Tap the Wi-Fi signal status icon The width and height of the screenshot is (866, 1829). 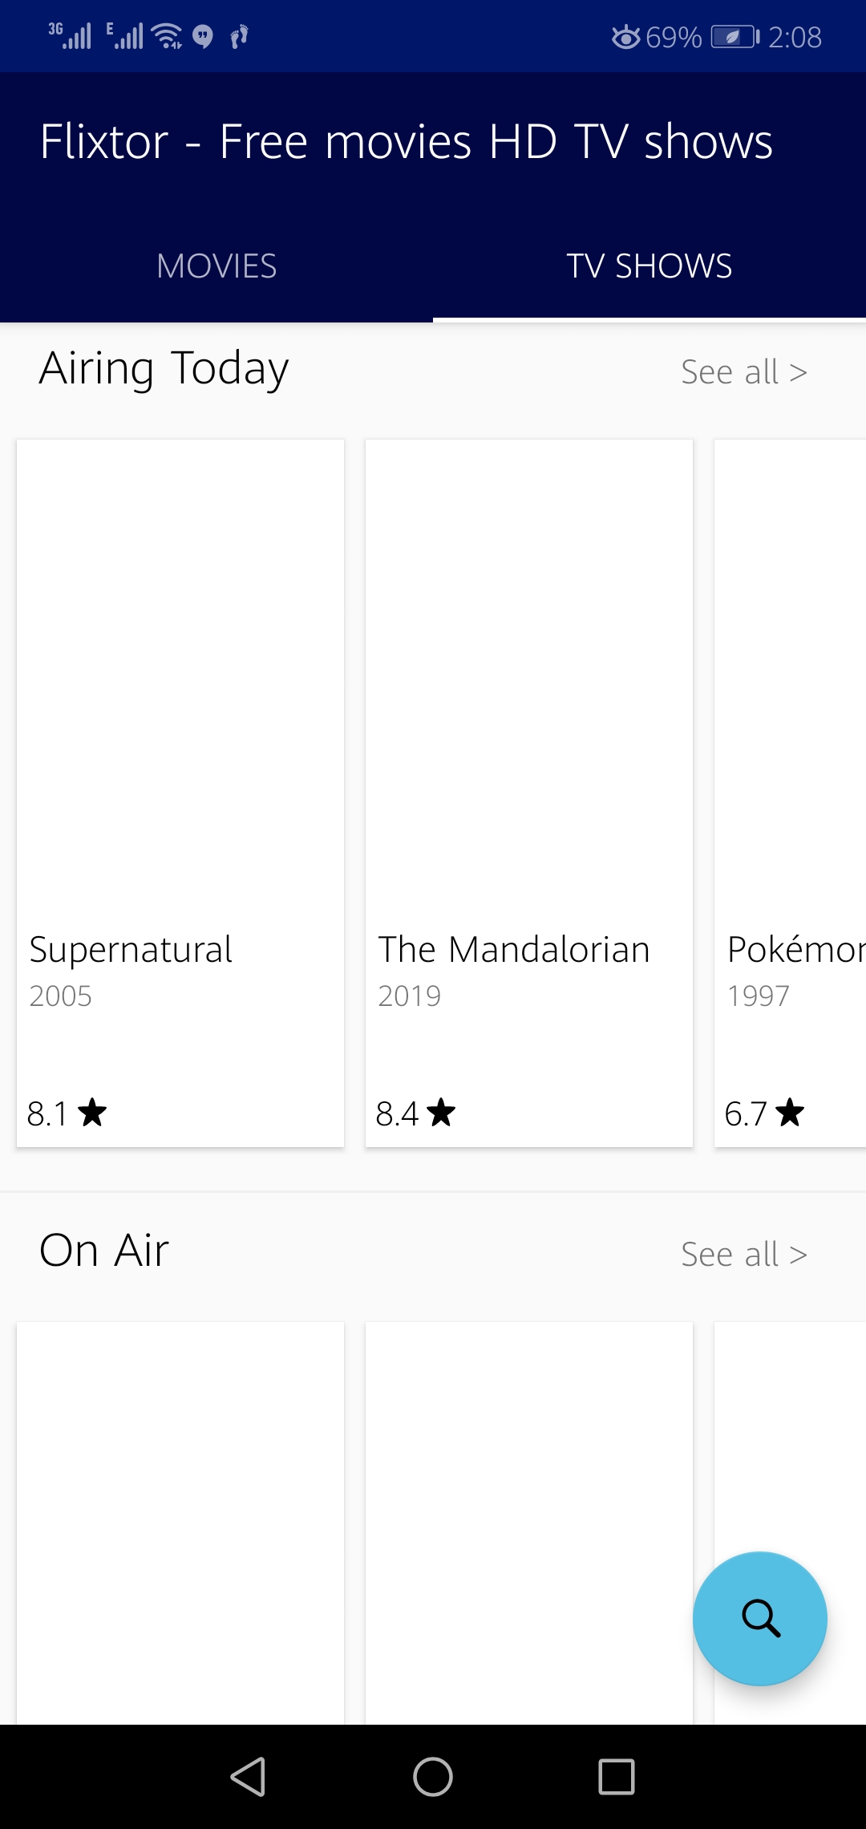[167, 36]
